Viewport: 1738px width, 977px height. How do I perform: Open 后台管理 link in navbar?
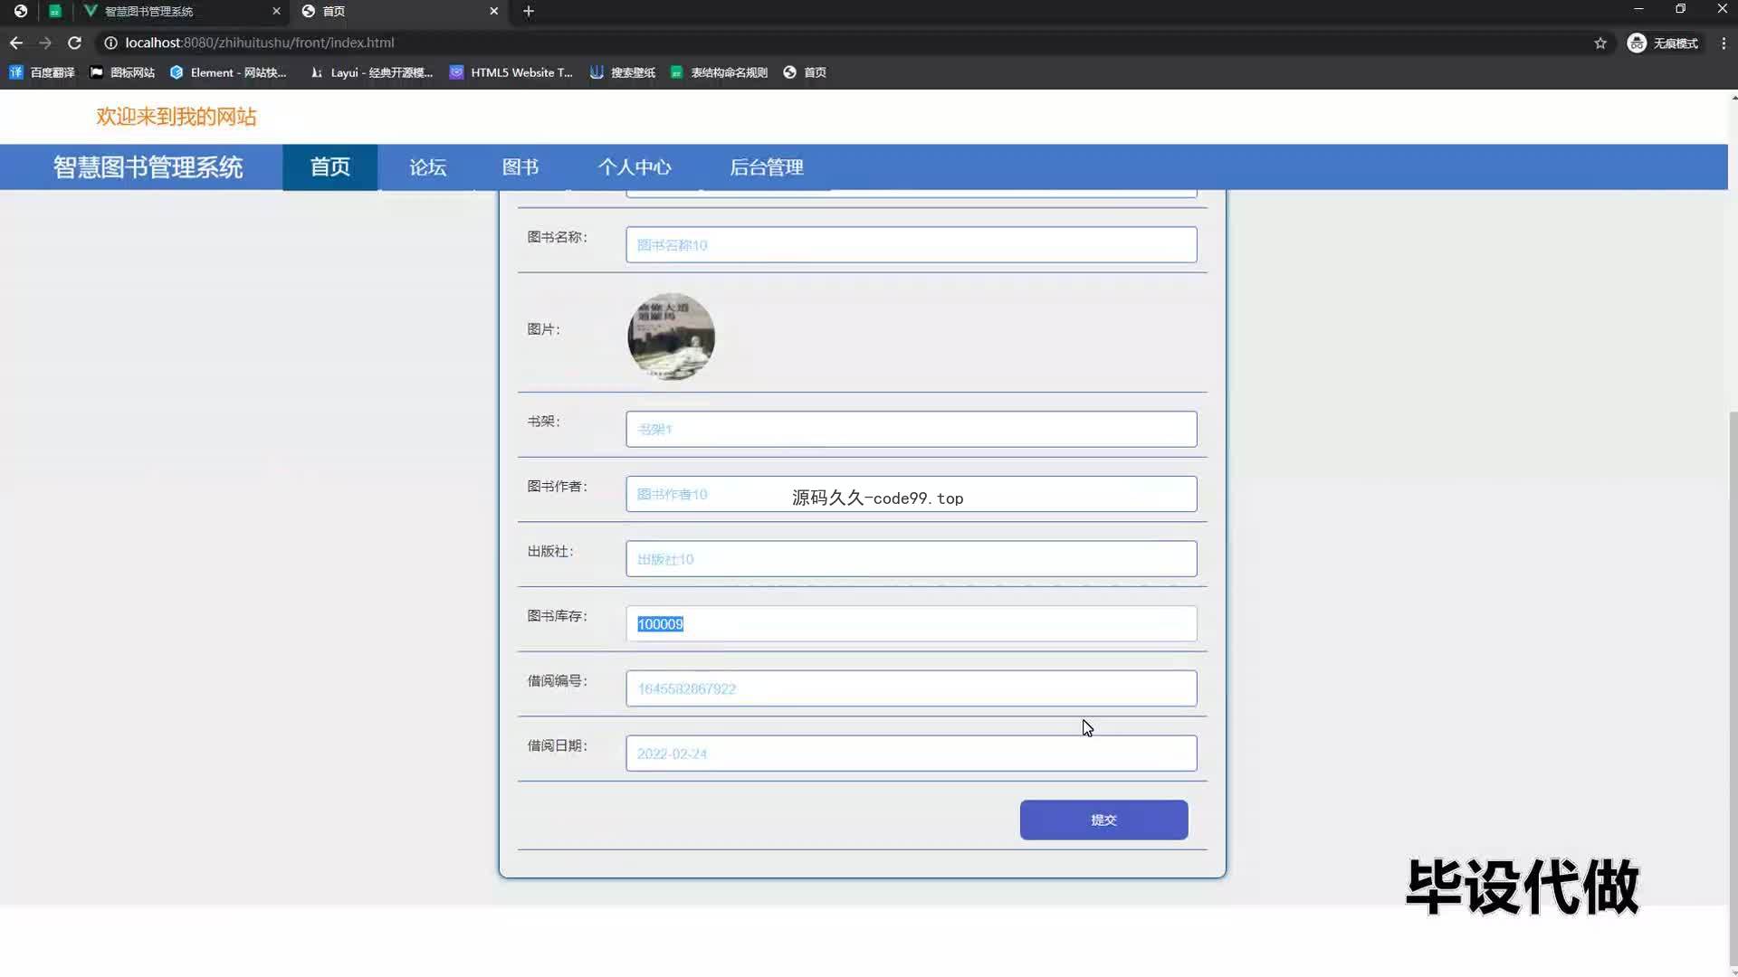pos(766,167)
